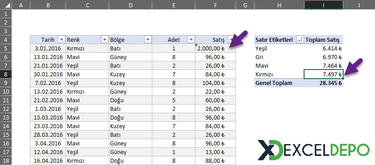Click the Select All corner box

click(6, 5)
